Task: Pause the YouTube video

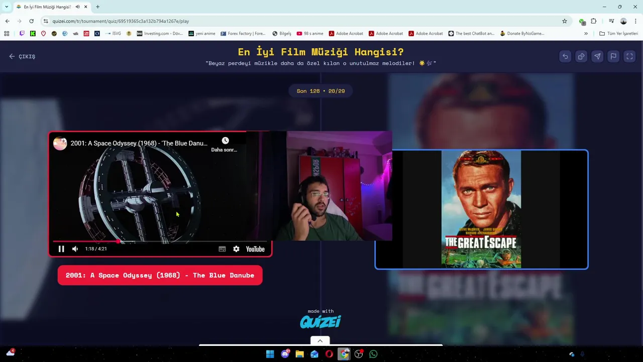Action: [61, 249]
